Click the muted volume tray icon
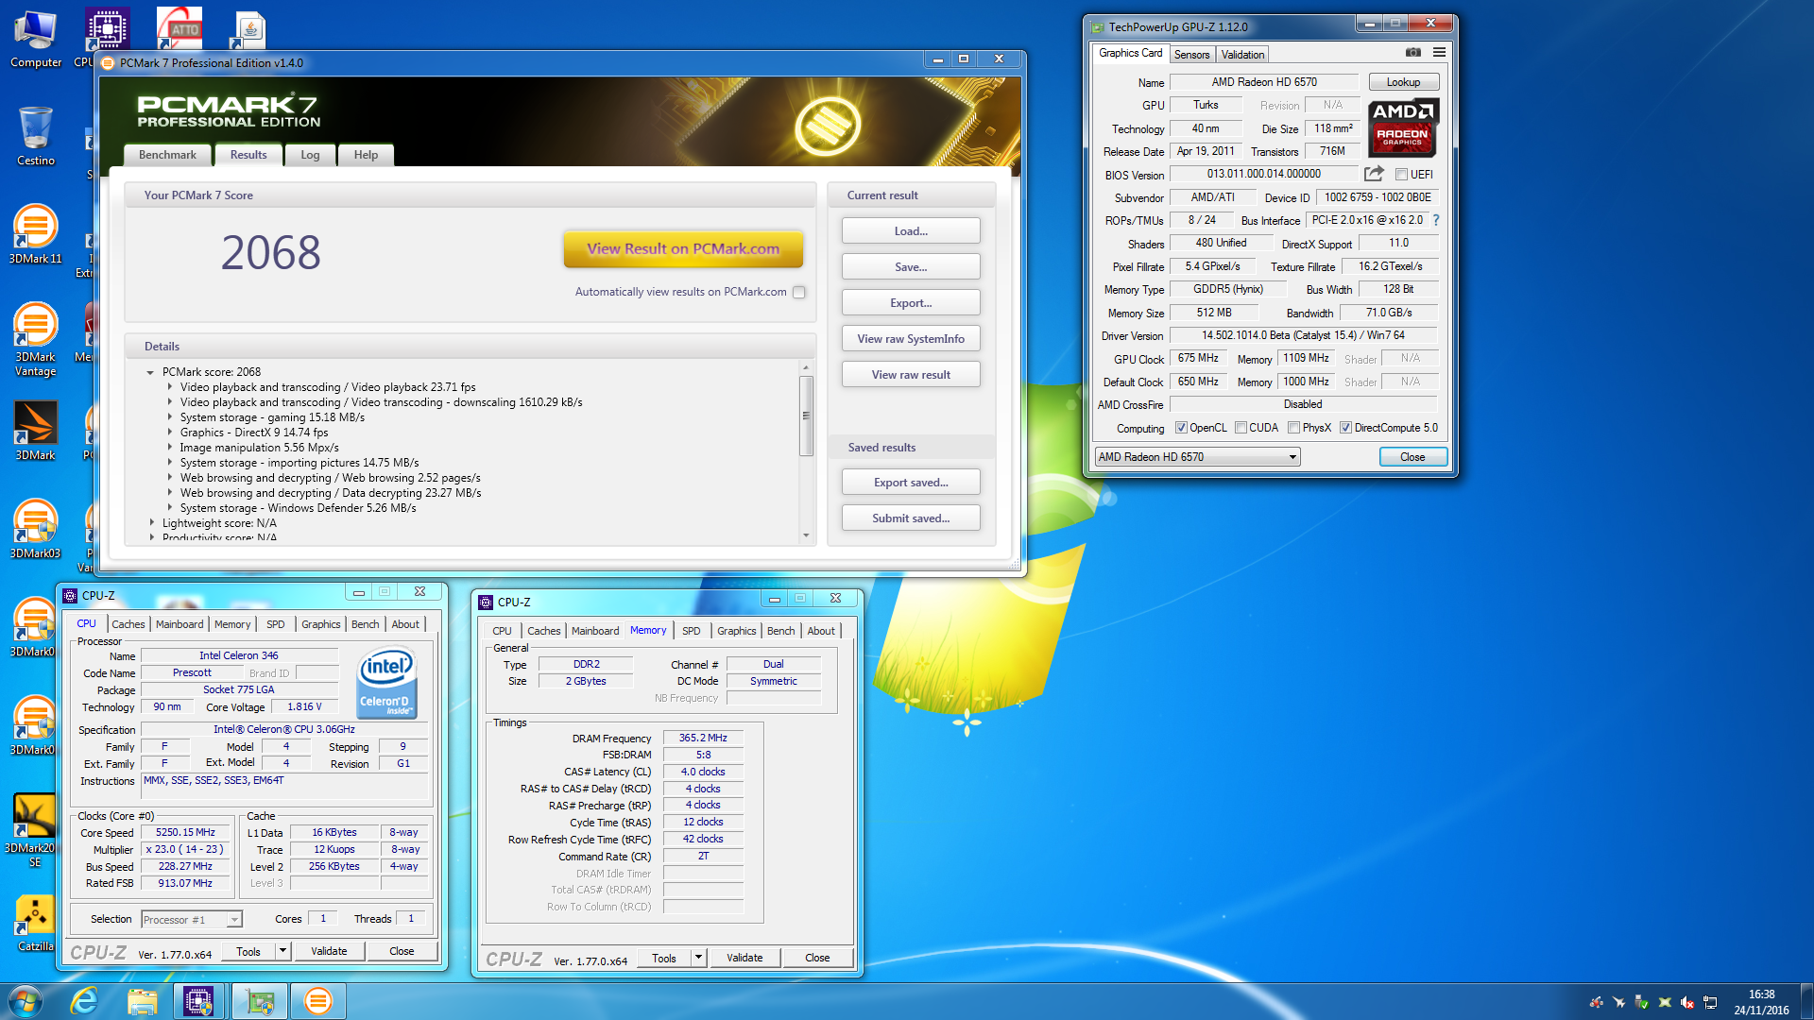Screen dimensions: 1814x1020 (x=1687, y=1002)
